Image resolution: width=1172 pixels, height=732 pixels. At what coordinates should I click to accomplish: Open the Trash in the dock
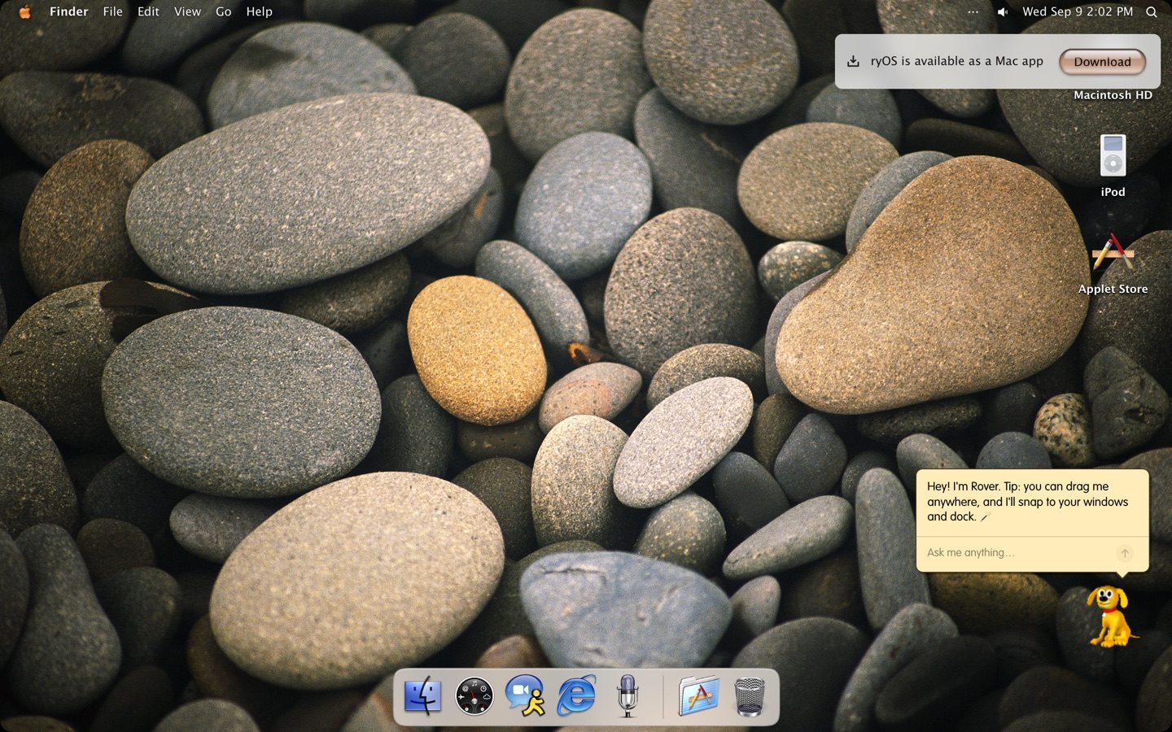(750, 696)
